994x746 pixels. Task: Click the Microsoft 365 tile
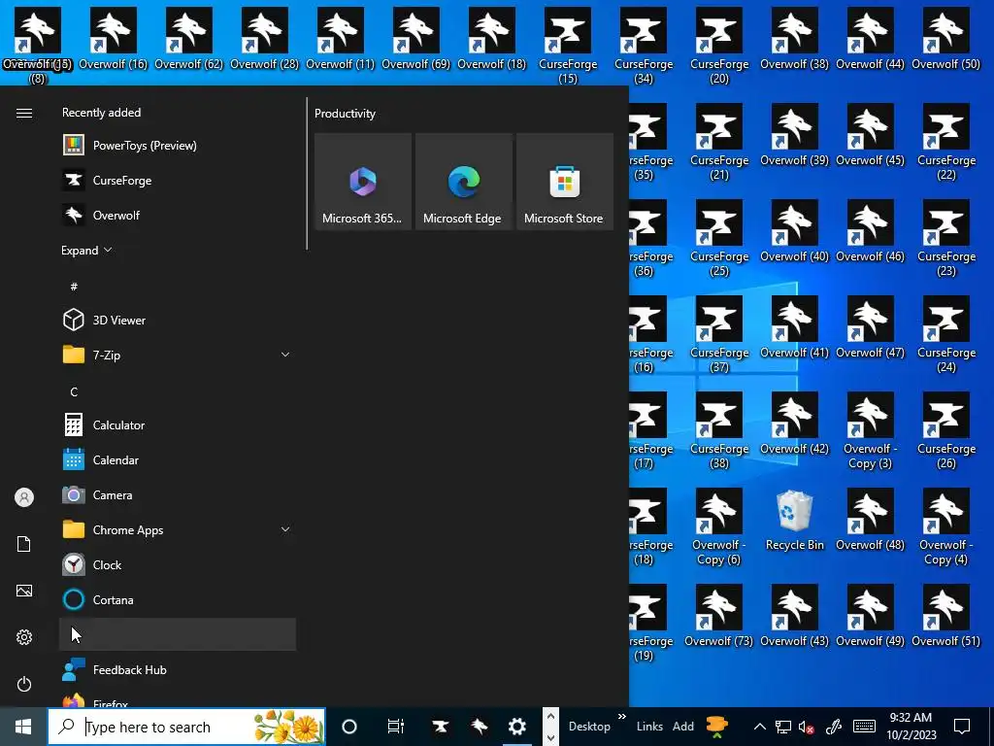363,182
